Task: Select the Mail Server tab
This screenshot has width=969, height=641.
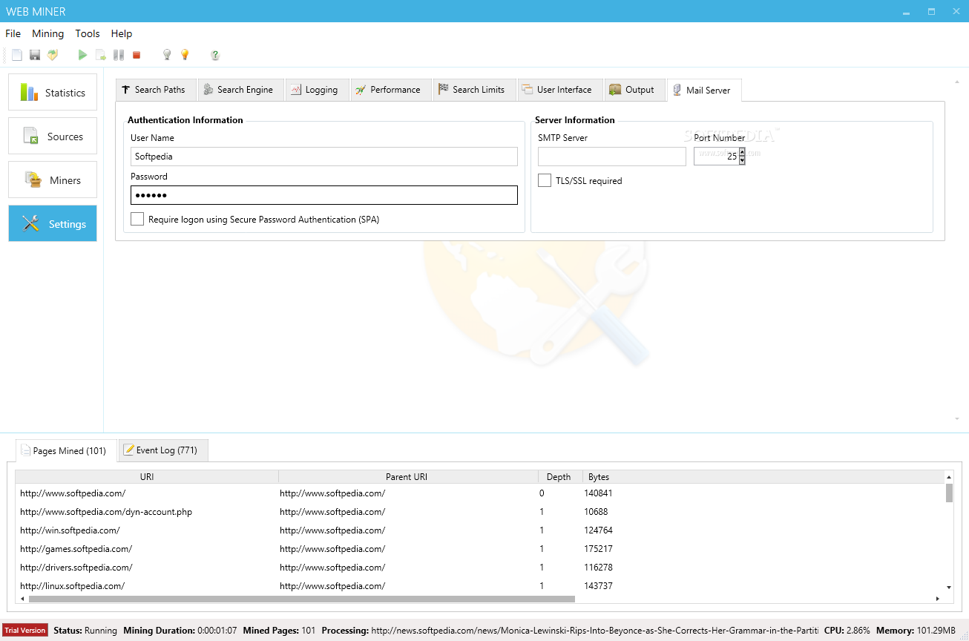Action: pos(704,91)
